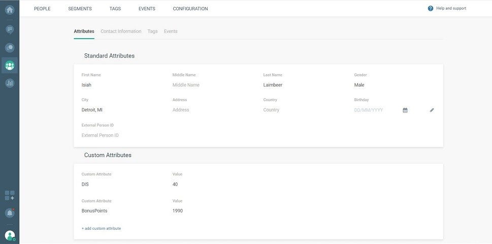Click the pencil edit icon

coord(432,110)
